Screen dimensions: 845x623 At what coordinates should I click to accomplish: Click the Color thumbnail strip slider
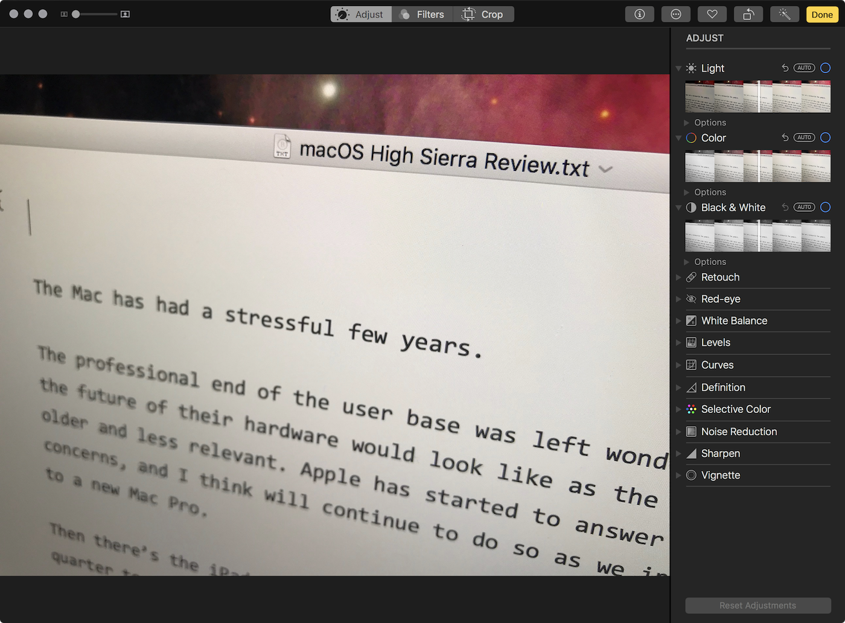[x=758, y=166]
